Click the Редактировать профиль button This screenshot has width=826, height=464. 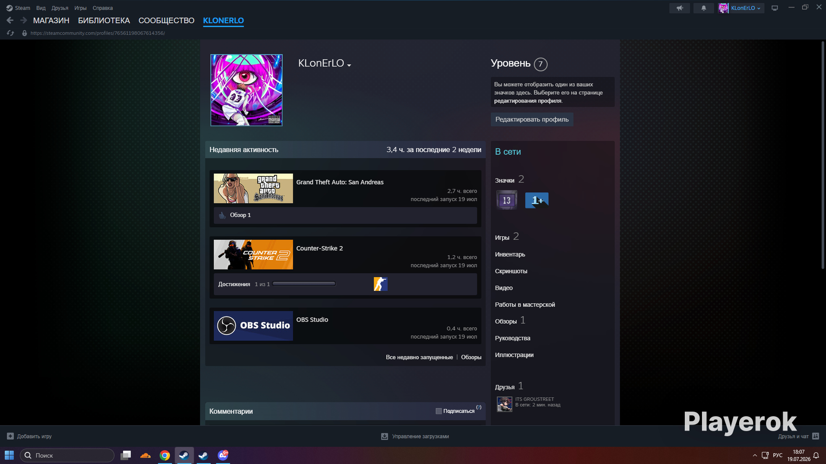(x=532, y=119)
